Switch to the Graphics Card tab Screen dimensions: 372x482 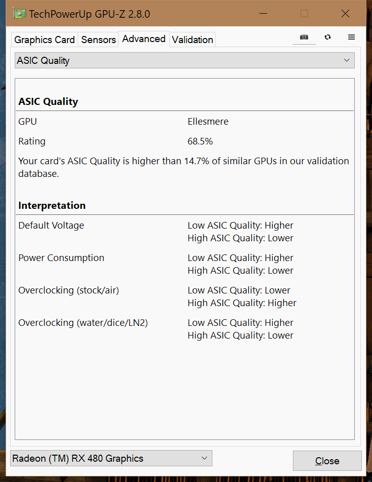pyautogui.click(x=44, y=40)
